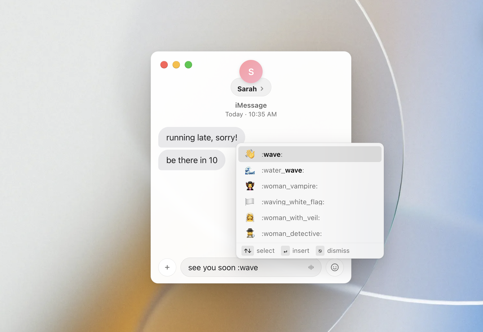Click the woman with veil emoji icon

click(x=250, y=217)
